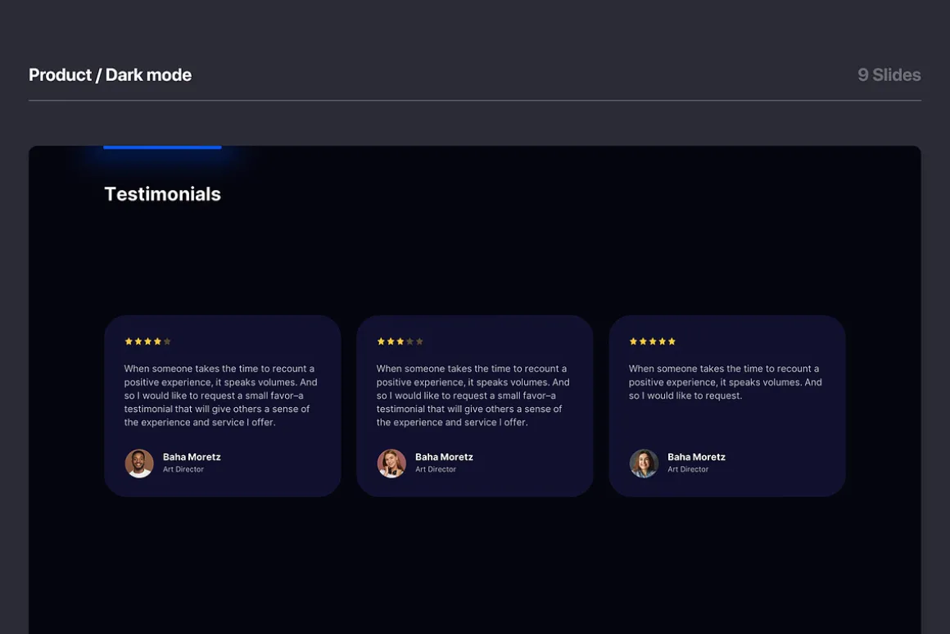This screenshot has width=950, height=634.
Task: Click Baha Moretz name in third card
Action: coord(696,457)
